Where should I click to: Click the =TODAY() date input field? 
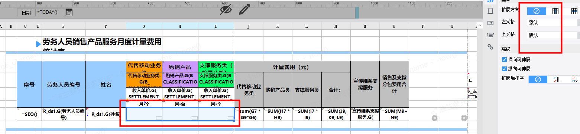(50, 12)
